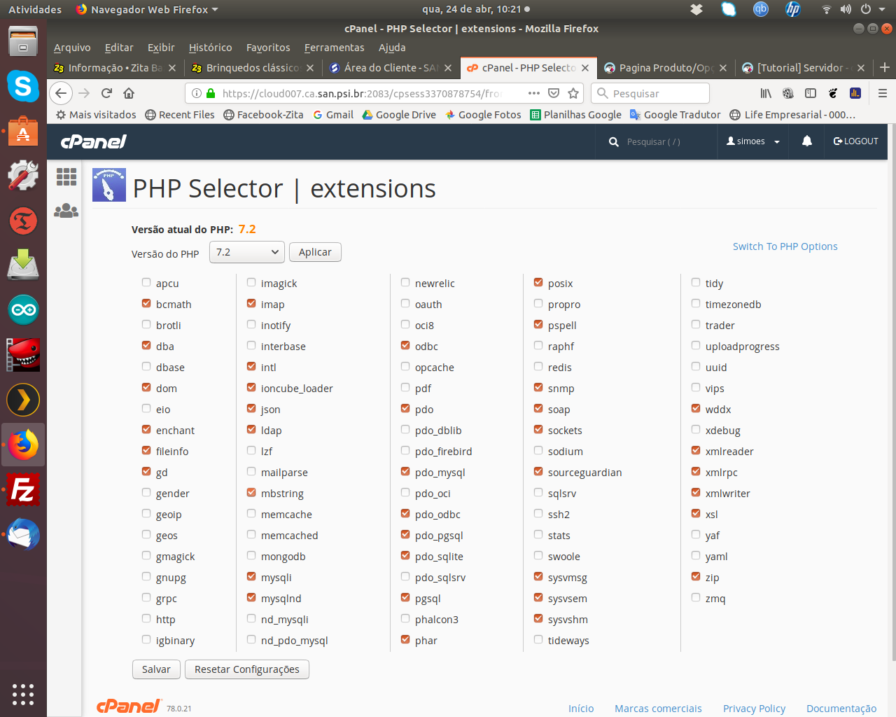Open cPanel notifications bell
The image size is (896, 717).
pos(807,141)
